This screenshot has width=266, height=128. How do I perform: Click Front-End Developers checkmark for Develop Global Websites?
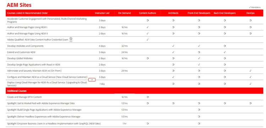(x=199, y=58)
